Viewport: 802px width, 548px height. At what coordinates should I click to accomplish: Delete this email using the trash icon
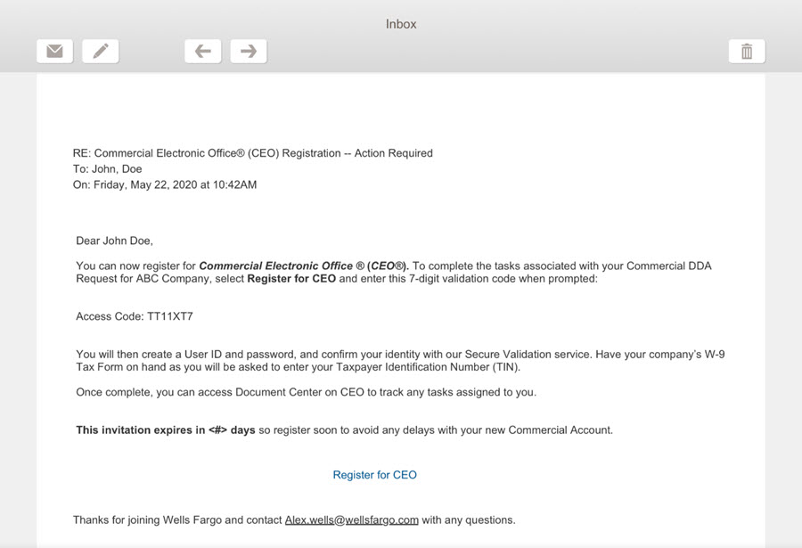(747, 51)
